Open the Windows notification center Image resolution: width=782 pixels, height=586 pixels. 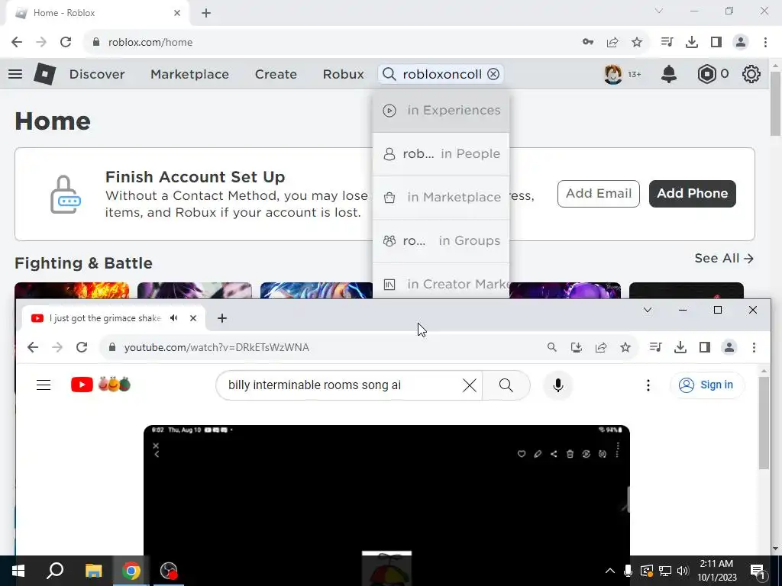pos(758,571)
